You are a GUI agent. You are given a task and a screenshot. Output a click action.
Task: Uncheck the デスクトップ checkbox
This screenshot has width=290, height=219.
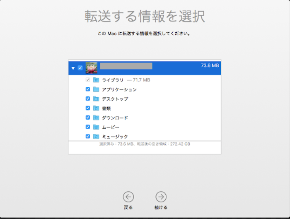click(x=87, y=99)
